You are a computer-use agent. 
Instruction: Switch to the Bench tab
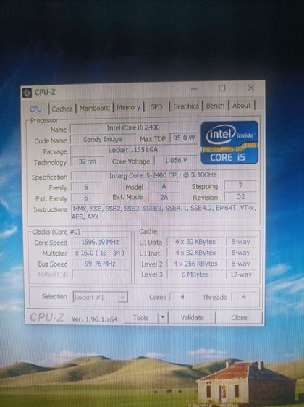215,106
